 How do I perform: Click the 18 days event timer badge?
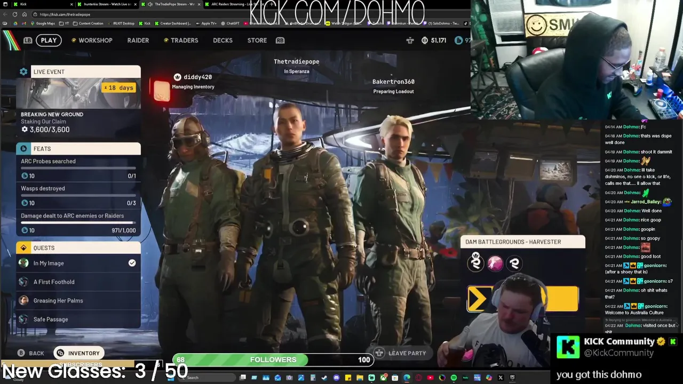tap(119, 87)
